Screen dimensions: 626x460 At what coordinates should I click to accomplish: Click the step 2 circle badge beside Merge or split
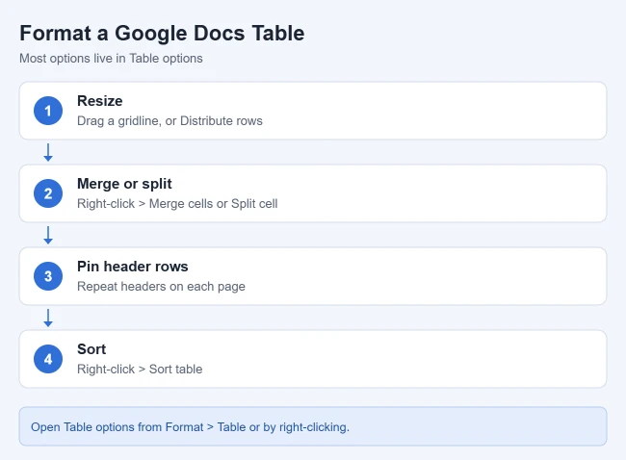(x=48, y=193)
